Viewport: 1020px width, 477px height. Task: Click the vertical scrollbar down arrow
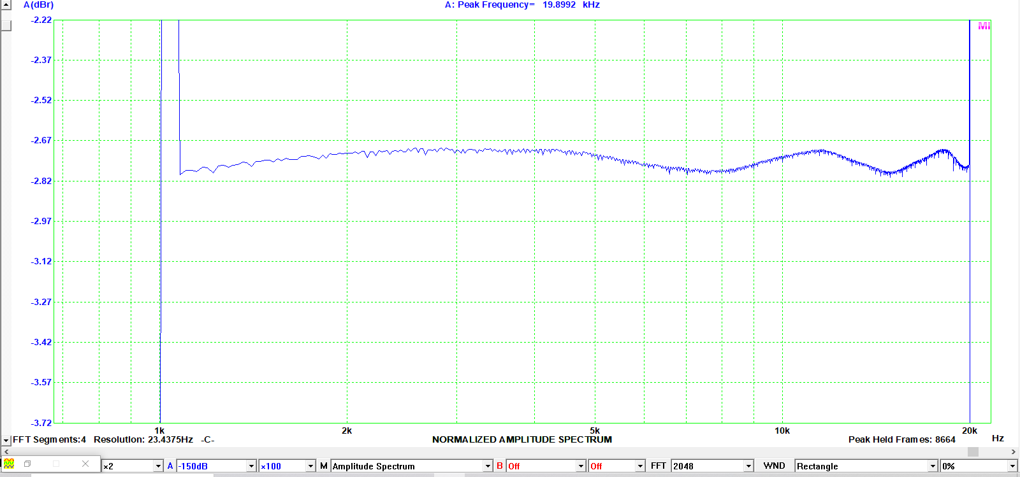click(x=6, y=440)
